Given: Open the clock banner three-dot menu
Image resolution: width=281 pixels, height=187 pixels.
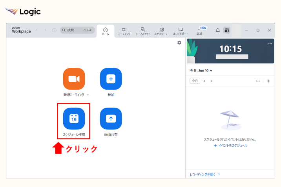Looking at the screenshot, I should [270, 44].
